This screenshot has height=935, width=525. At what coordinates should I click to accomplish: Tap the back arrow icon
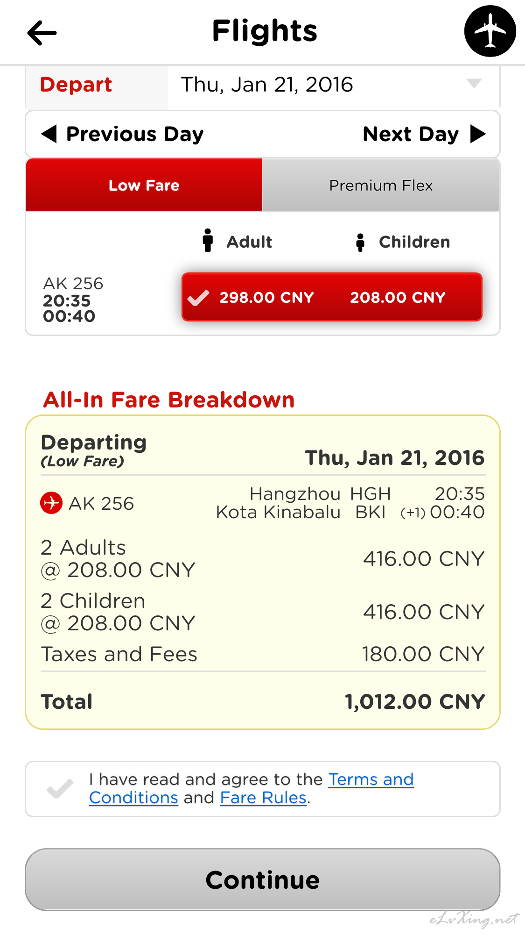click(x=42, y=33)
